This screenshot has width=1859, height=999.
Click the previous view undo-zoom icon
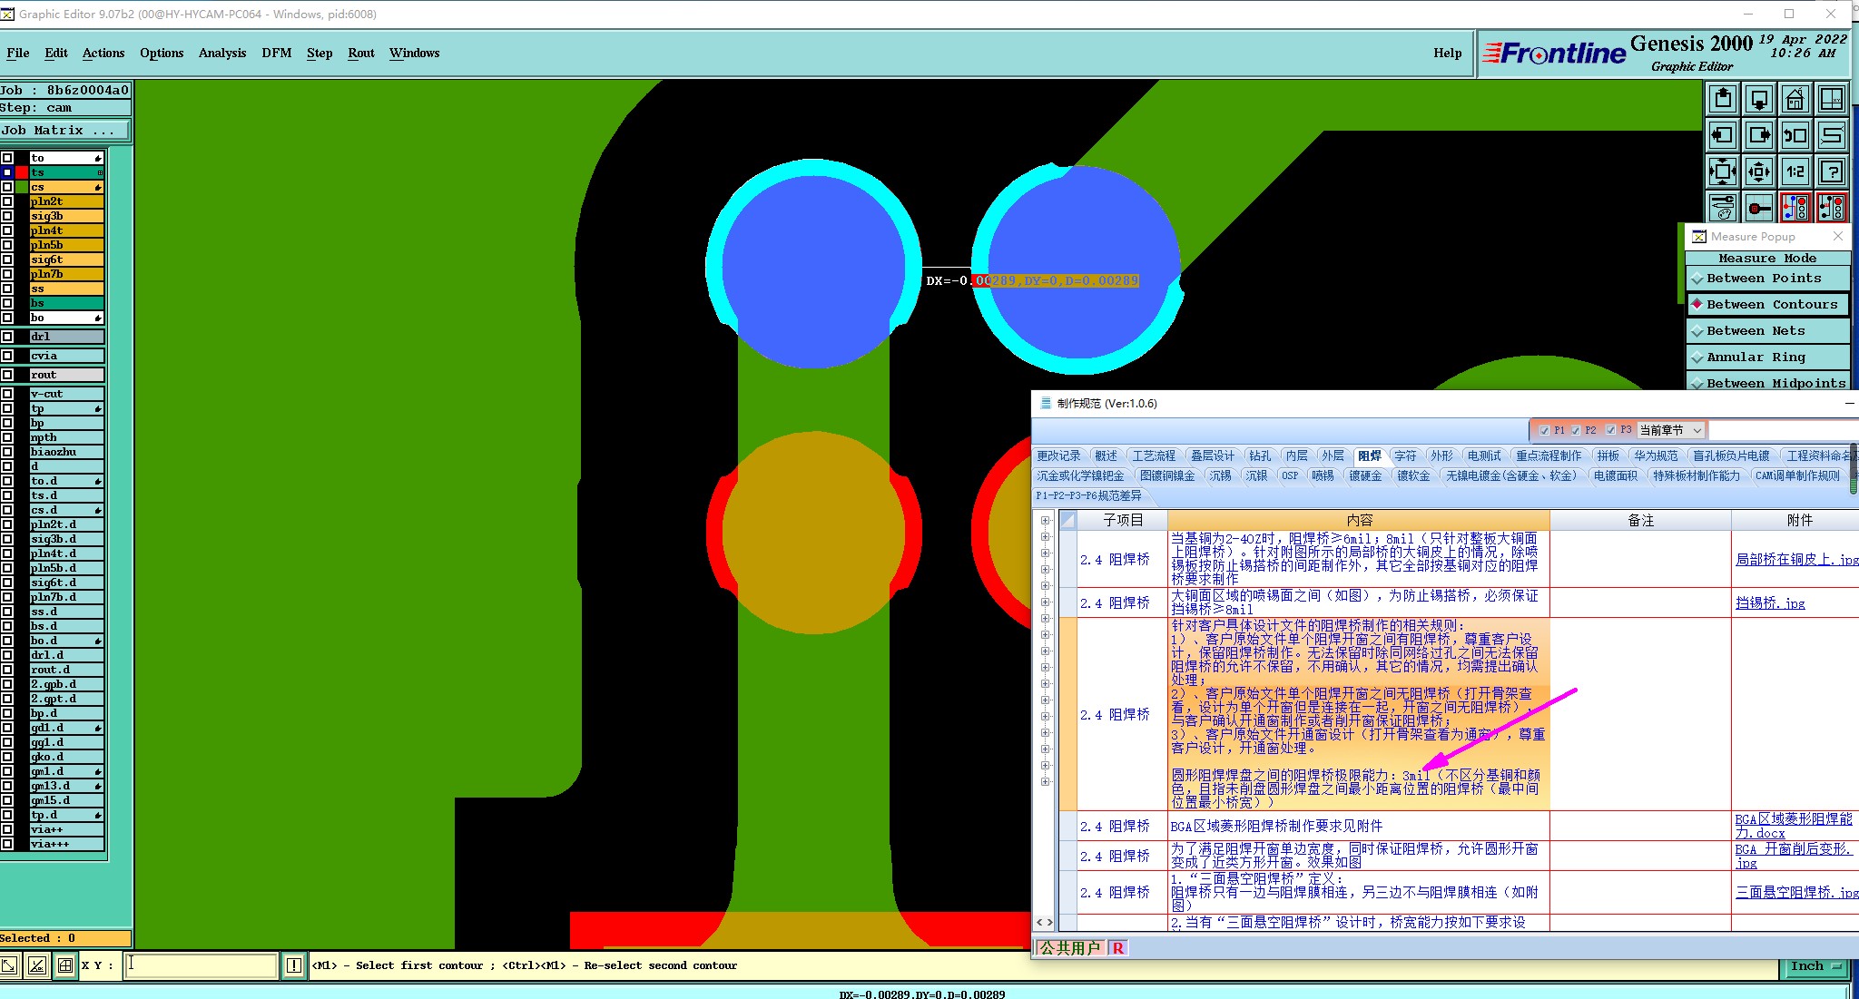1795,135
